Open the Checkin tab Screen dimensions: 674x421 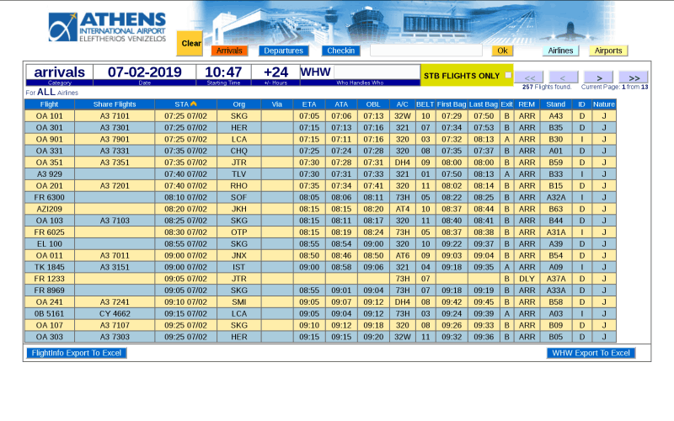[x=340, y=51]
